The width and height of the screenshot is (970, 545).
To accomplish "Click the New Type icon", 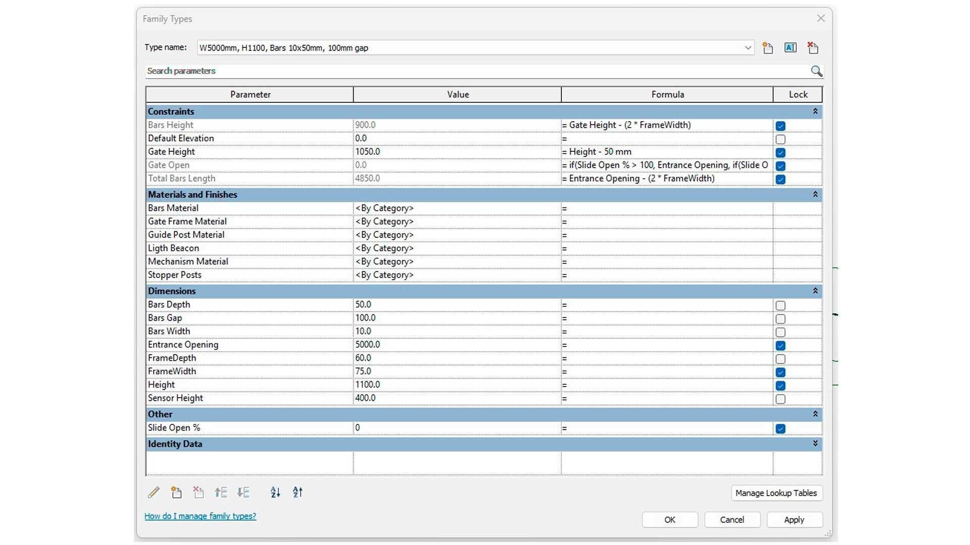I will pos(767,48).
